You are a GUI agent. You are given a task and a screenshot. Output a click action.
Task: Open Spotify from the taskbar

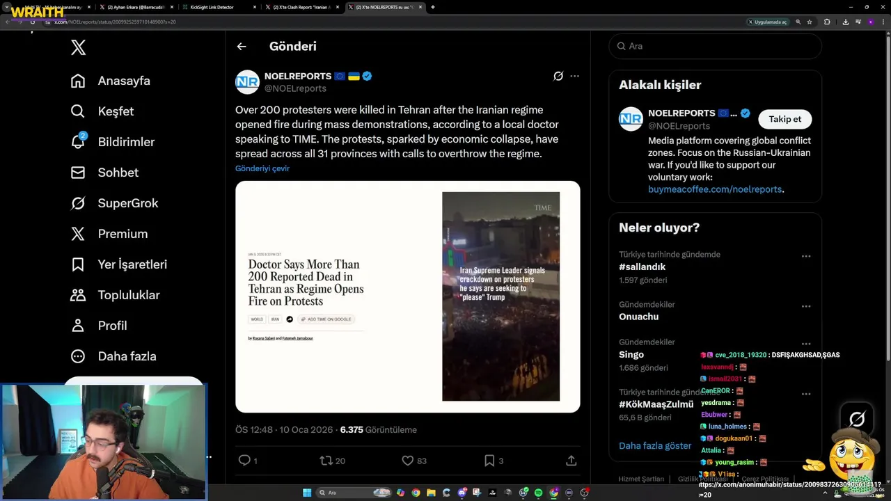(538, 493)
